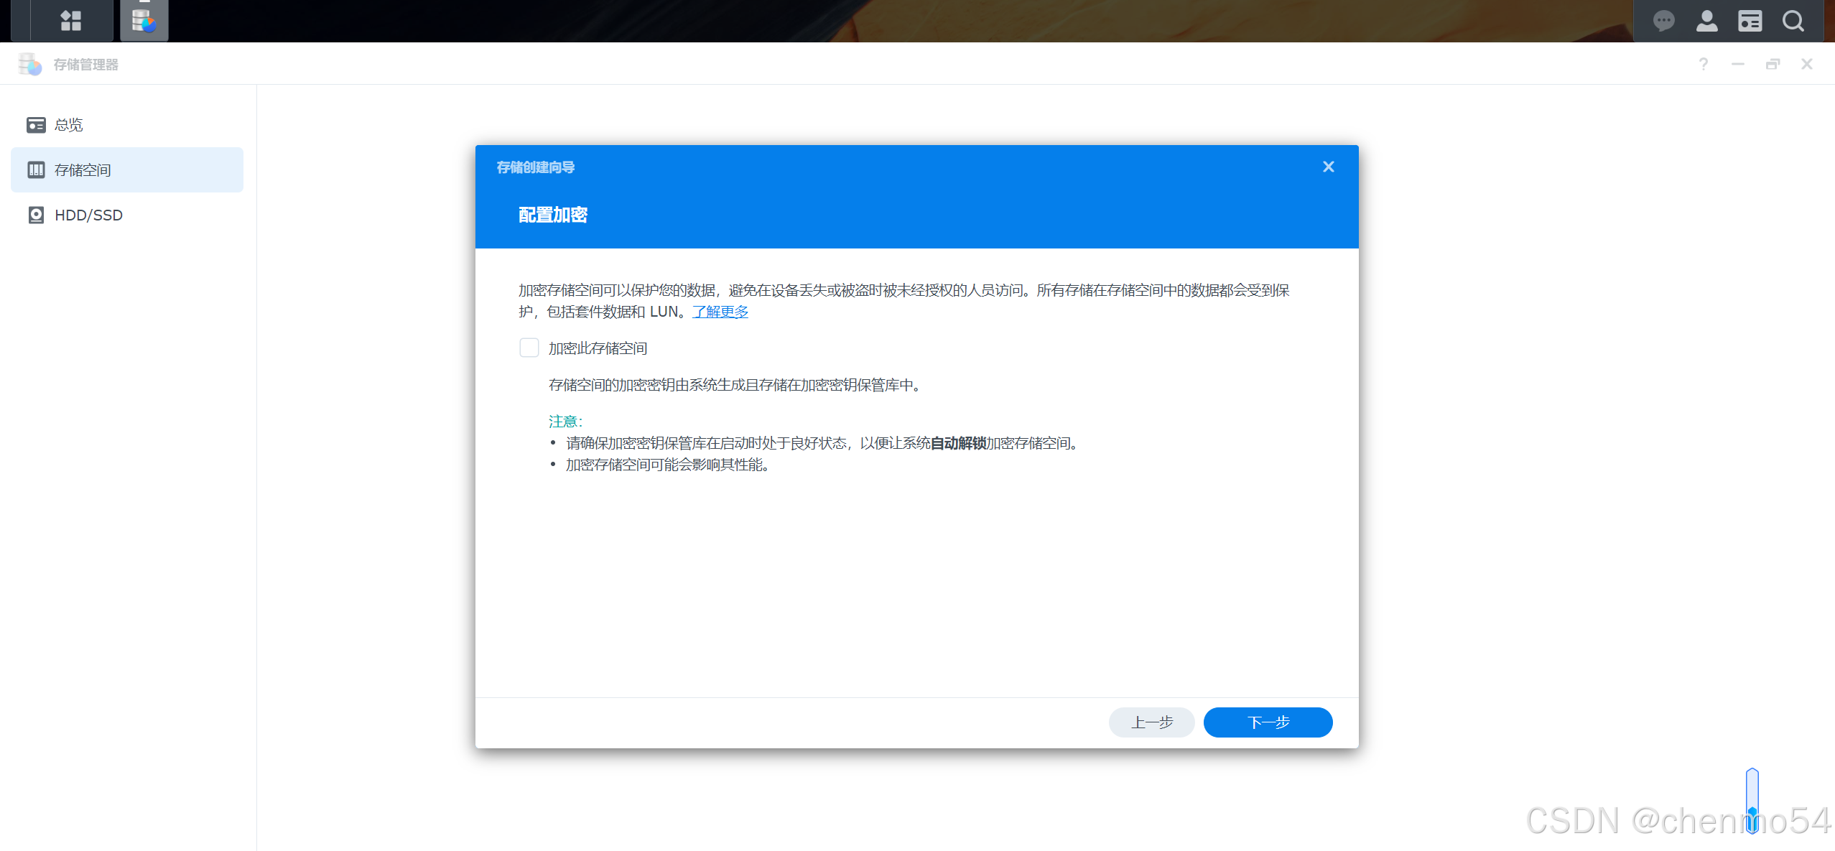Click the Storage Manager taskbar icon
Image resolution: width=1835 pixels, height=851 pixels.
coord(144,20)
